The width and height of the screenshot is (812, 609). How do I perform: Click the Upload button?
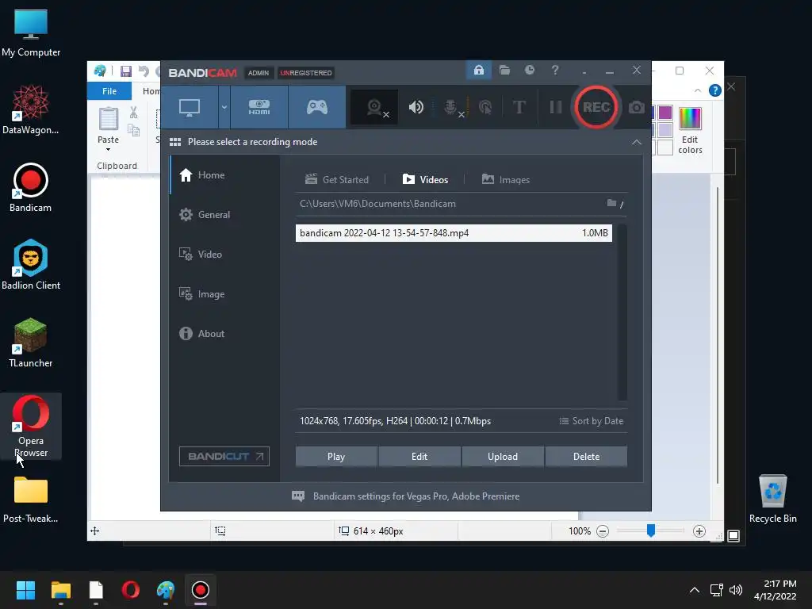[x=503, y=457]
